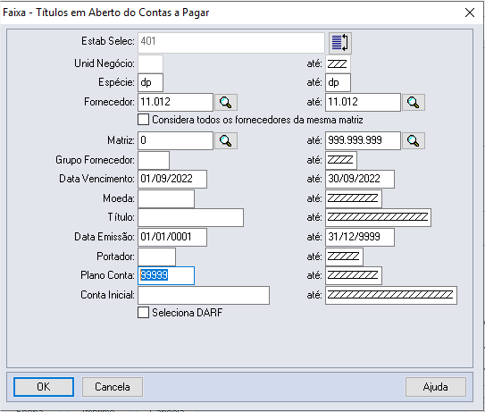Click the final Título field

pyautogui.click(x=378, y=217)
